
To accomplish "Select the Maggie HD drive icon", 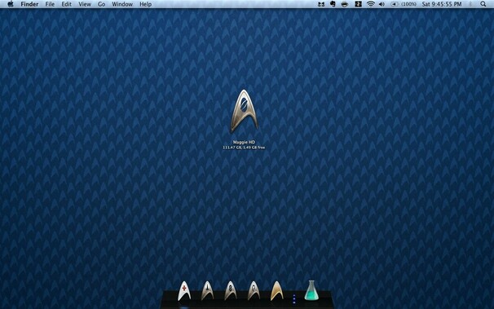I will click(245, 111).
